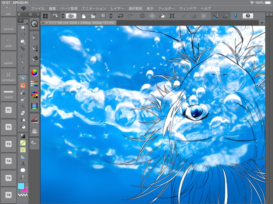Open the ウィンドウ menu

tap(188, 8)
